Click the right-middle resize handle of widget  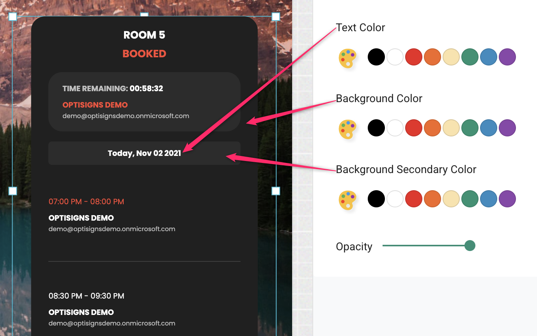pyautogui.click(x=276, y=191)
